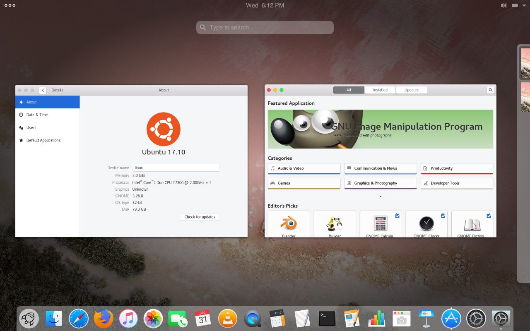Switch to the Updates tab in Software
Image resolution: width=530 pixels, height=331 pixels.
click(412, 90)
